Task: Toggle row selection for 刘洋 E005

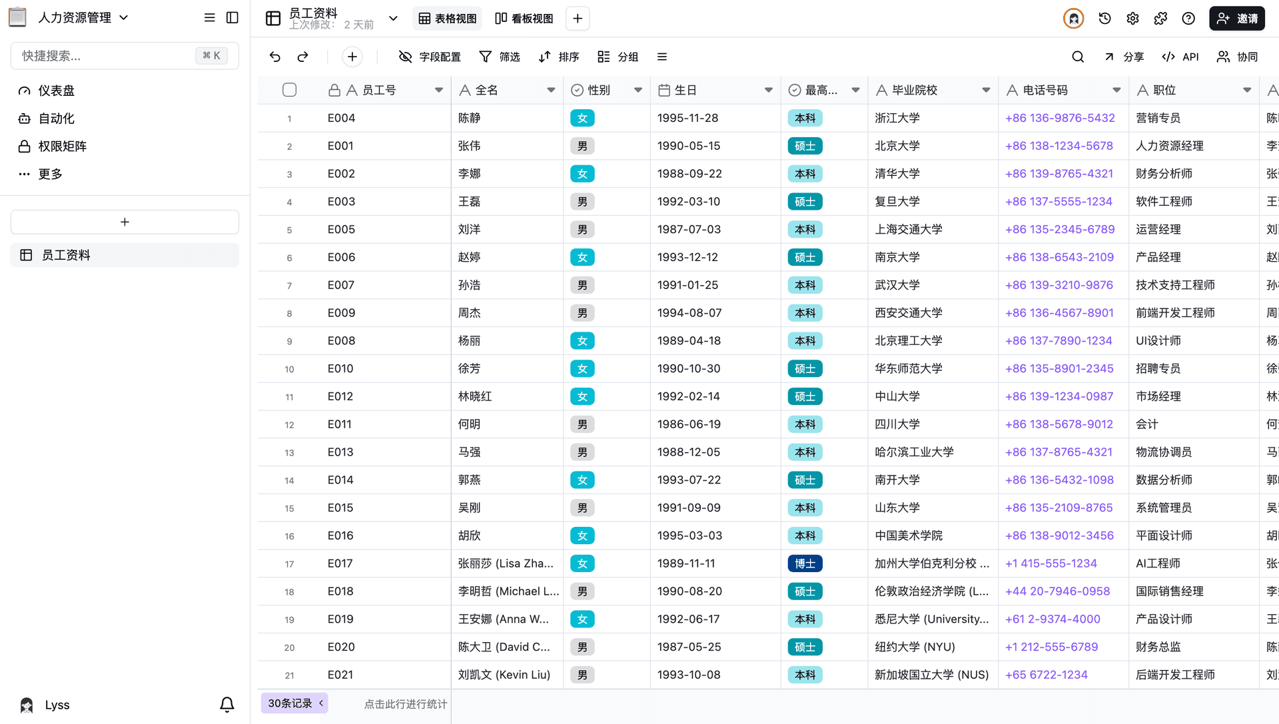Action: coord(289,229)
